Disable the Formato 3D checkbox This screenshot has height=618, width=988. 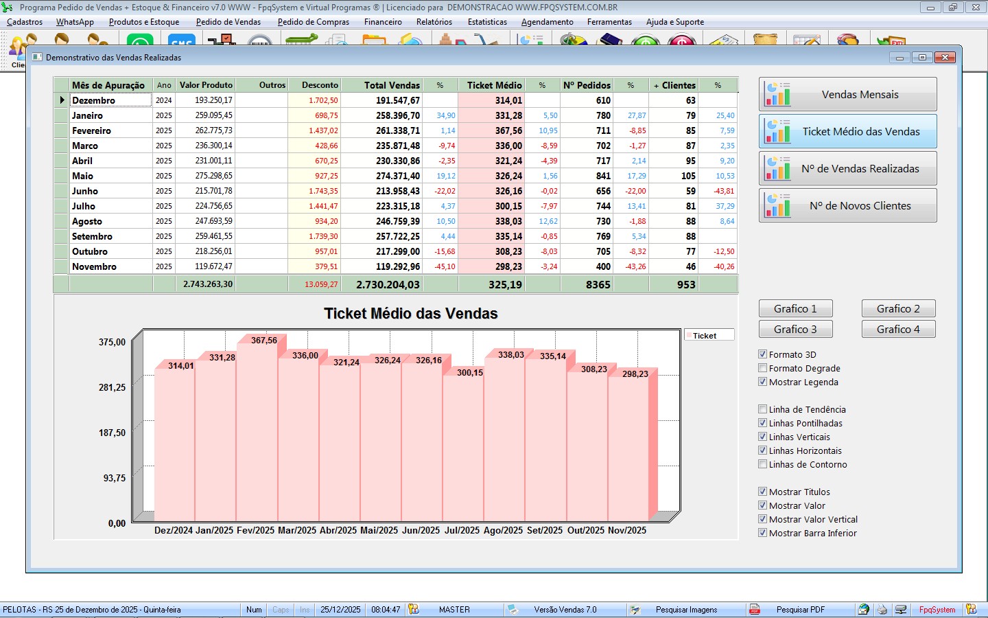point(762,354)
